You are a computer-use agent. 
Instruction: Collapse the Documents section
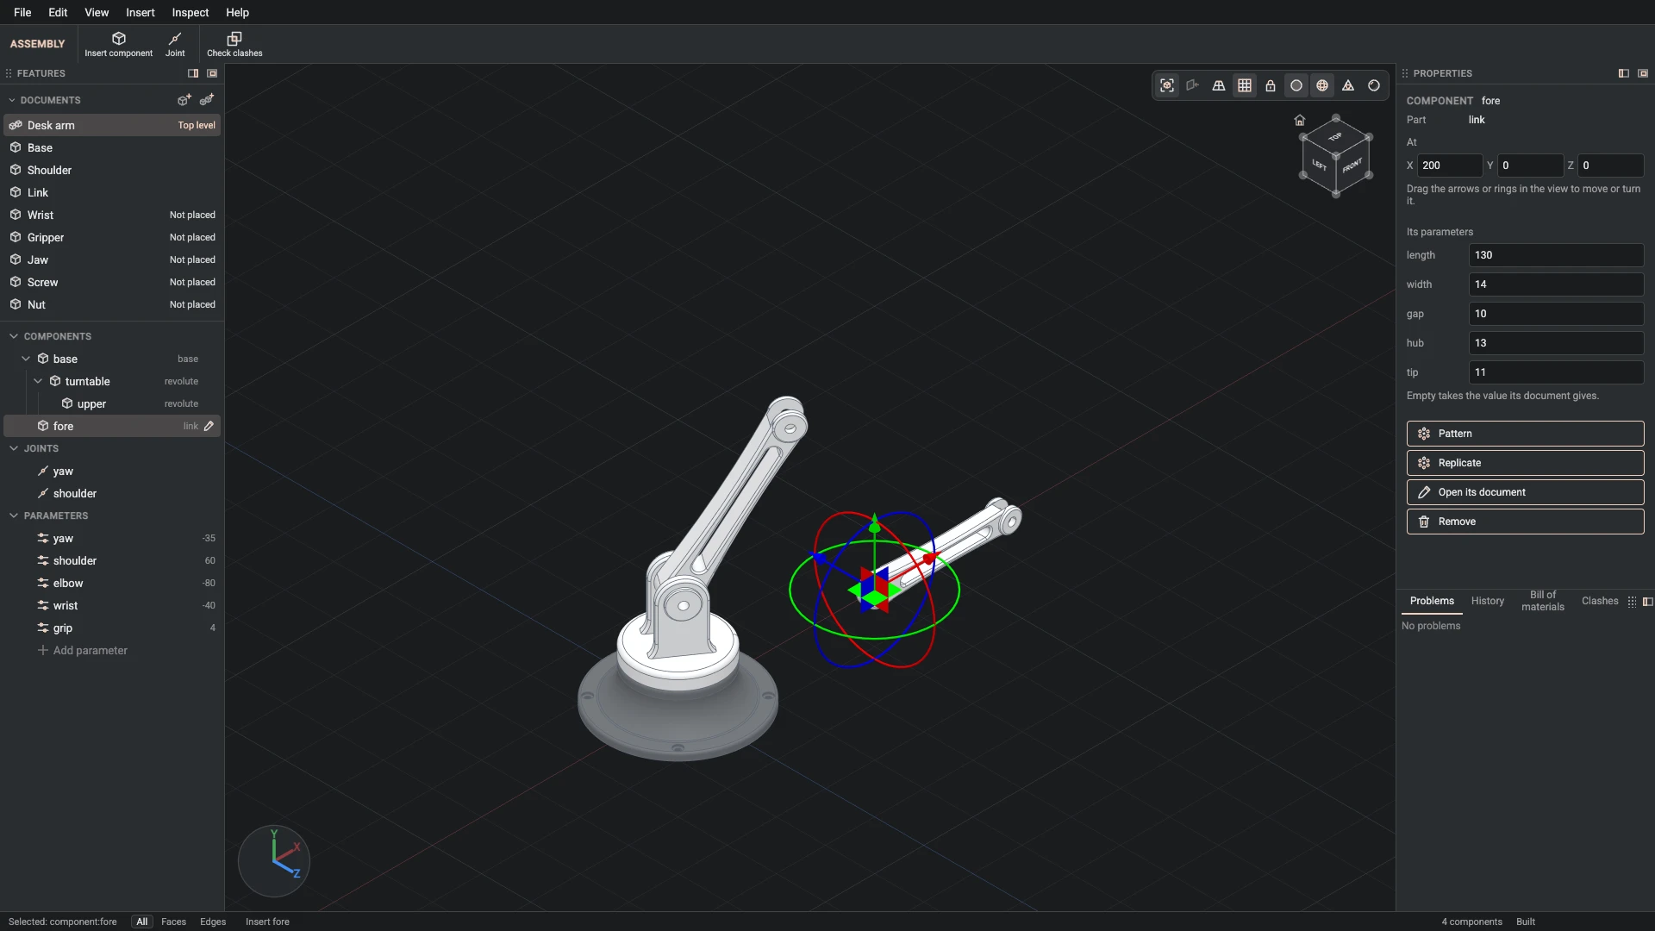12,100
